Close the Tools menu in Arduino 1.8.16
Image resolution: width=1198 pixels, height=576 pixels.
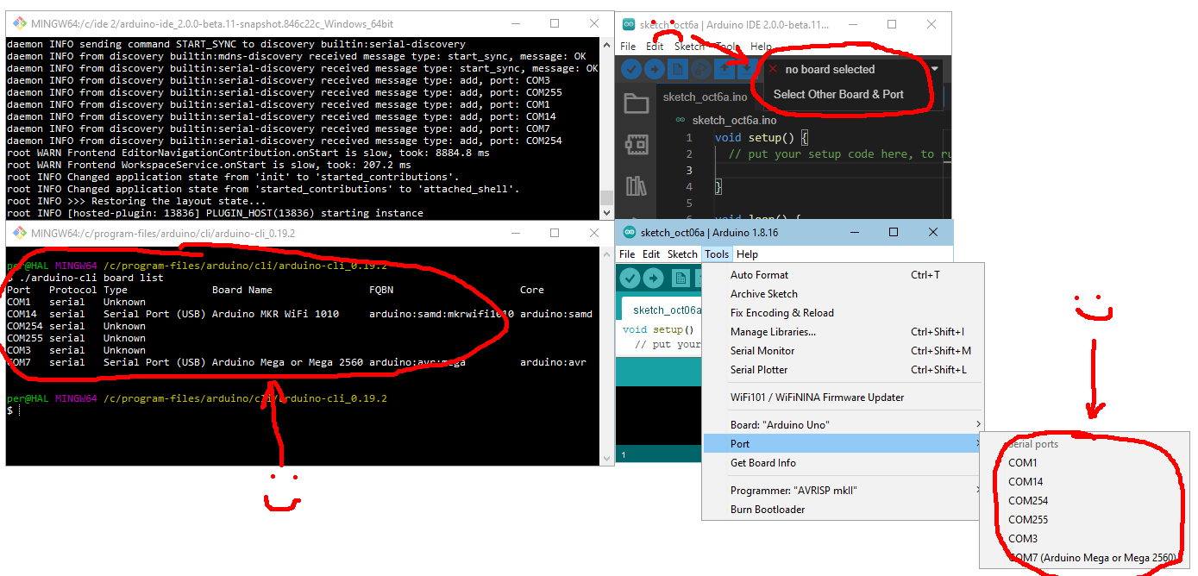pyautogui.click(x=717, y=254)
